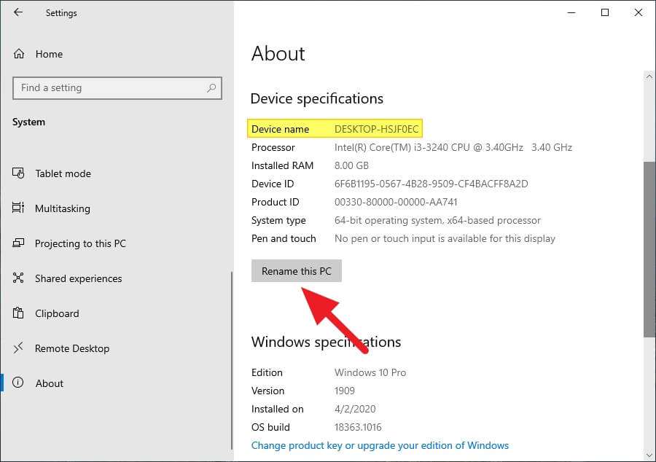Click Rename this PC button
This screenshot has height=462, width=656.
tap(297, 271)
